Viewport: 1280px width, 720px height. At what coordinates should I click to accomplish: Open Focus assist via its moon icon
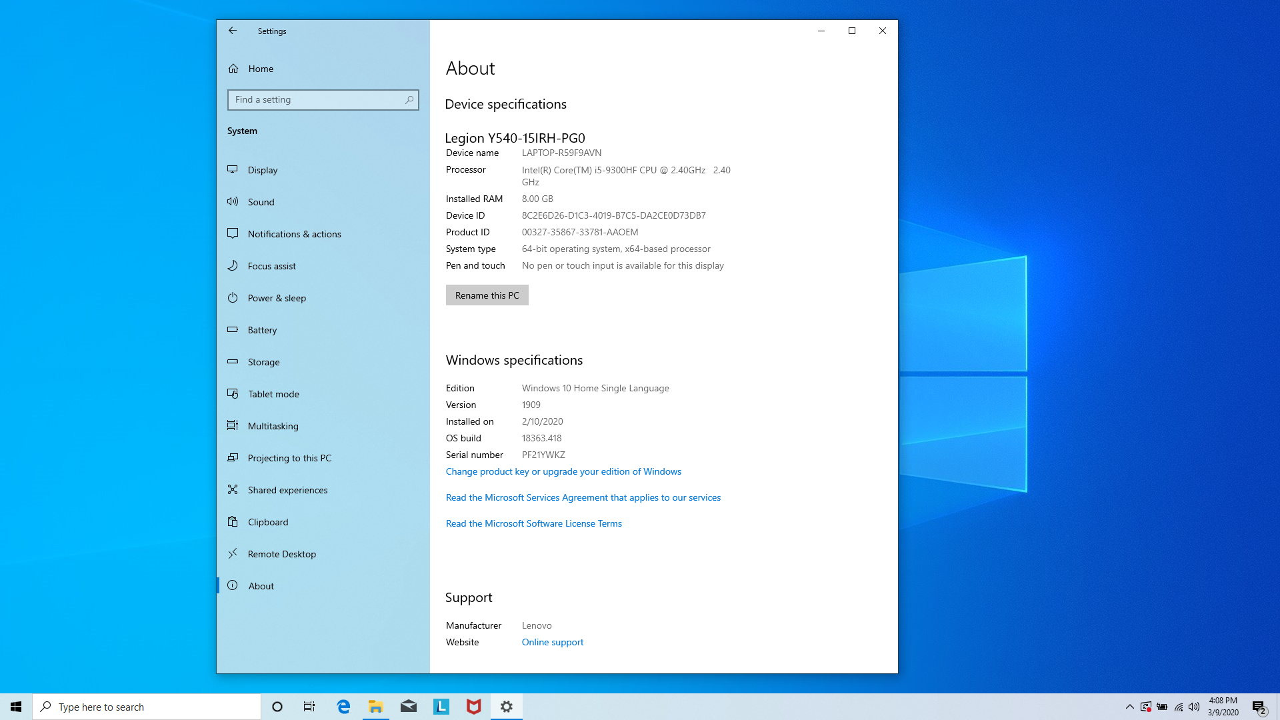[233, 265]
